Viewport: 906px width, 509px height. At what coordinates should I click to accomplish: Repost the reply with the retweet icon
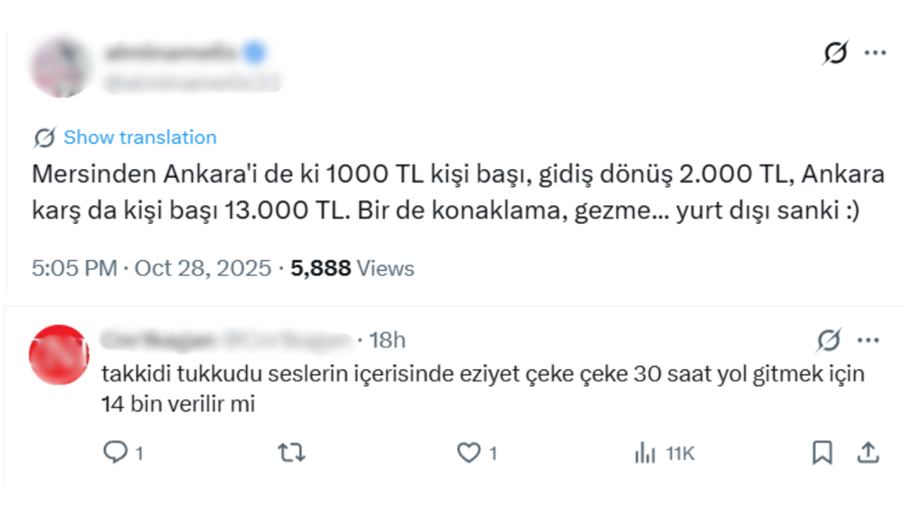(x=290, y=452)
